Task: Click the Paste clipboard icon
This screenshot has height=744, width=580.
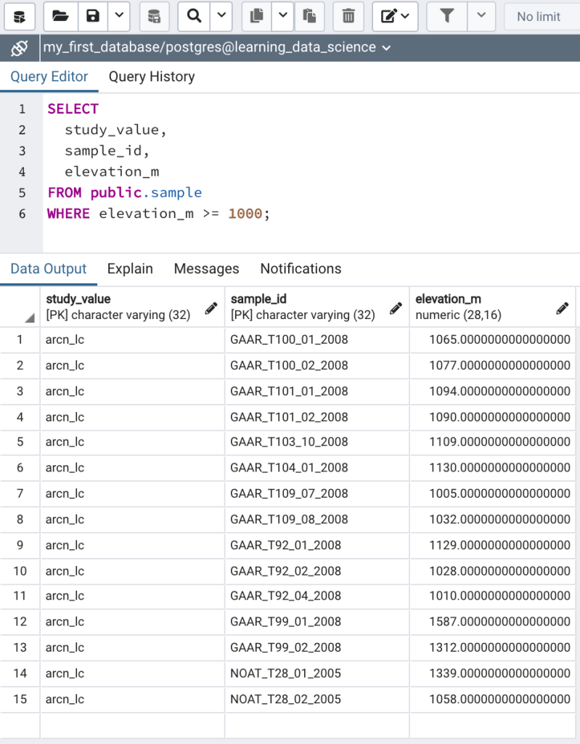Action: [x=309, y=16]
